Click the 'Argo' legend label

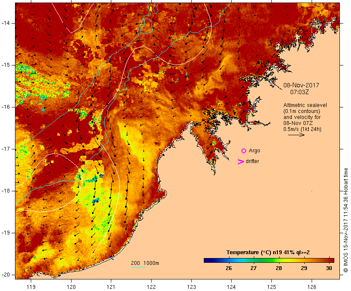[x=254, y=151]
